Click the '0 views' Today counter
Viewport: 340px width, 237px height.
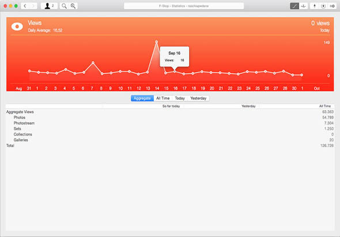click(320, 23)
